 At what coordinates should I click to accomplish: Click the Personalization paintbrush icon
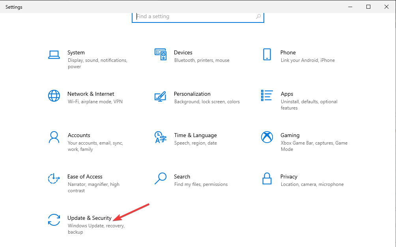click(x=161, y=96)
